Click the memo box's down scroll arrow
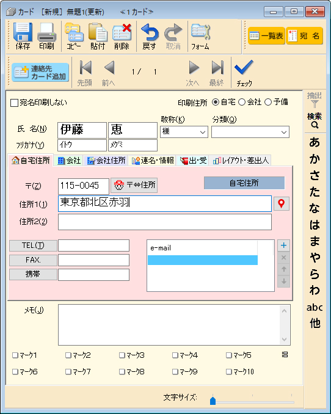This screenshot has width=331, height=414. click(x=284, y=340)
